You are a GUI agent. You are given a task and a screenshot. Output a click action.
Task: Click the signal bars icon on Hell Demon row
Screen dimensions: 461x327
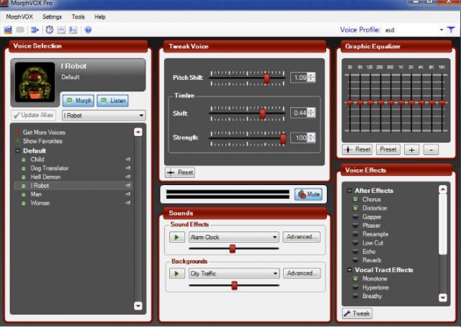click(128, 176)
